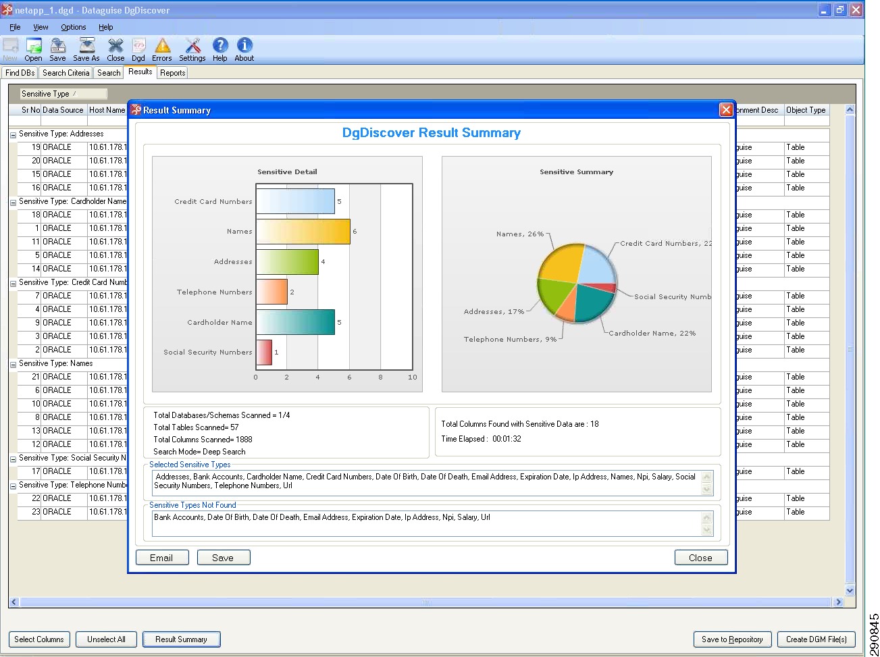
Task: Open the Help menu
Action: pyautogui.click(x=105, y=27)
